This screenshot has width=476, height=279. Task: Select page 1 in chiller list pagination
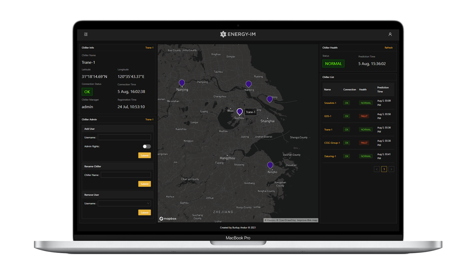(384, 169)
